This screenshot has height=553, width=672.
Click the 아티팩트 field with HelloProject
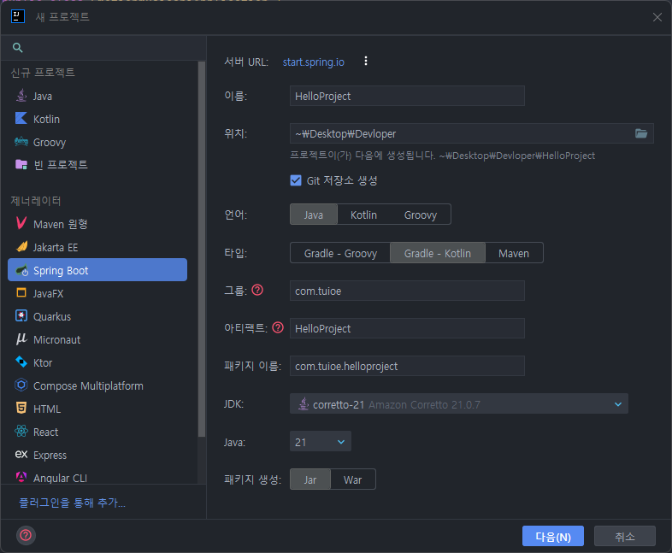click(x=407, y=328)
